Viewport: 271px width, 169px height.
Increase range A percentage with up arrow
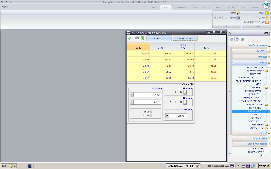185,91
